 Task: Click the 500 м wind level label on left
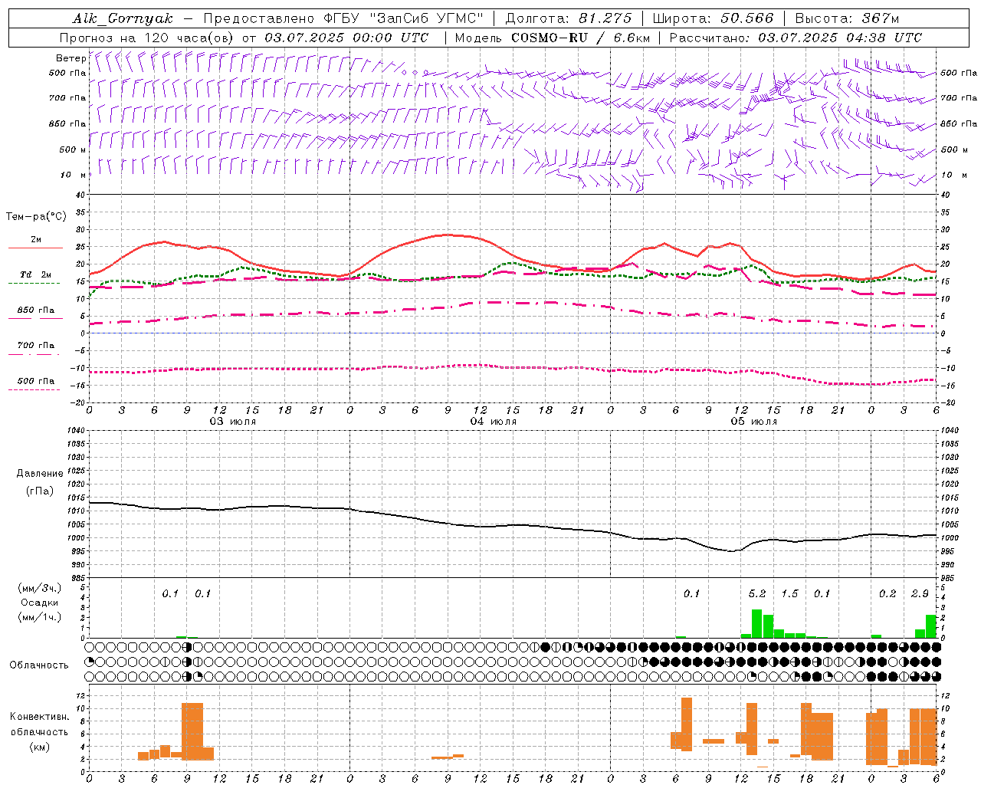click(x=73, y=149)
